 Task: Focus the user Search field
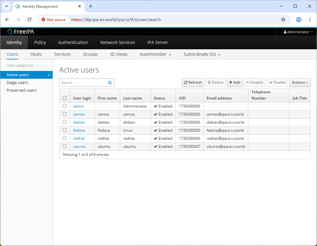[84, 83]
